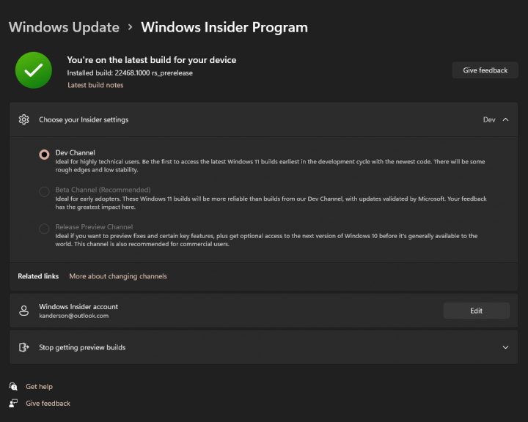Image resolution: width=528 pixels, height=422 pixels.
Task: Open the Get help link
Action: 39,387
